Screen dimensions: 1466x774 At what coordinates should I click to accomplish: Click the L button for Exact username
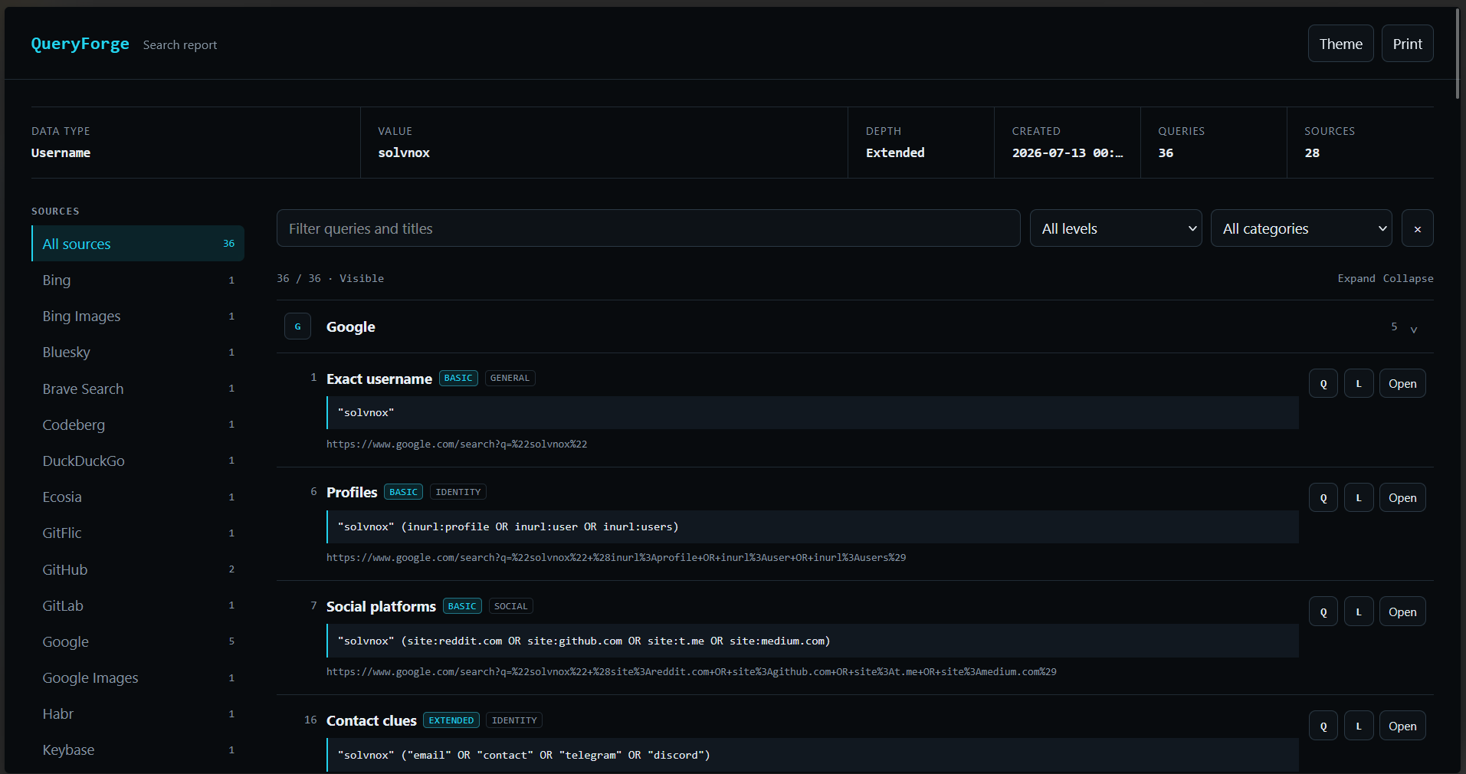[x=1359, y=384]
